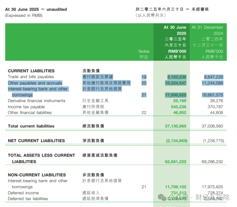
Task: Click the value 62,661,222
Action: tap(176, 162)
